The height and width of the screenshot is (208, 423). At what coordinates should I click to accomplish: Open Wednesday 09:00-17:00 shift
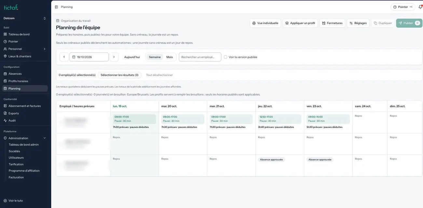click(231, 119)
